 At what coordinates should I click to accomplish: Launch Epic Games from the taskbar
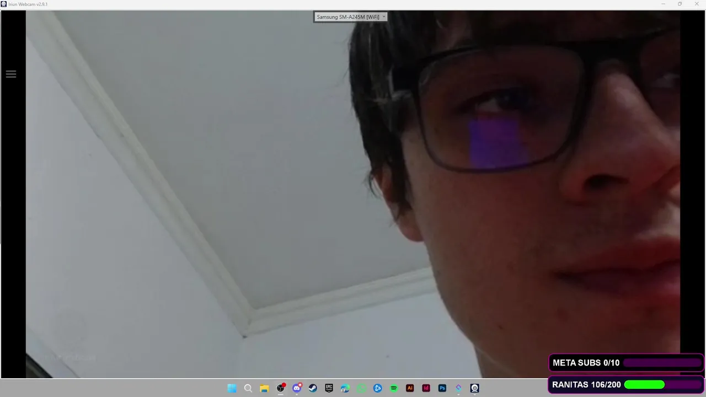(329, 388)
